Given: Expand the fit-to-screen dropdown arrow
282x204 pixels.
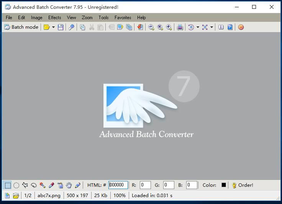Looking at the screenshot, I should (x=211, y=27).
